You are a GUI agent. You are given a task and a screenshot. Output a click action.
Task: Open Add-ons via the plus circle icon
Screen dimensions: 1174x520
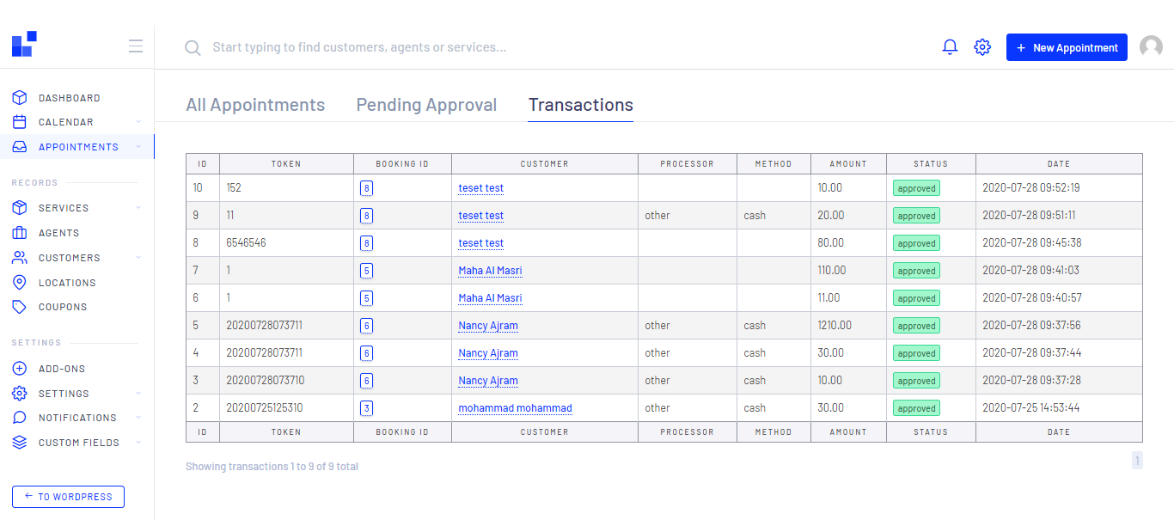click(x=19, y=368)
